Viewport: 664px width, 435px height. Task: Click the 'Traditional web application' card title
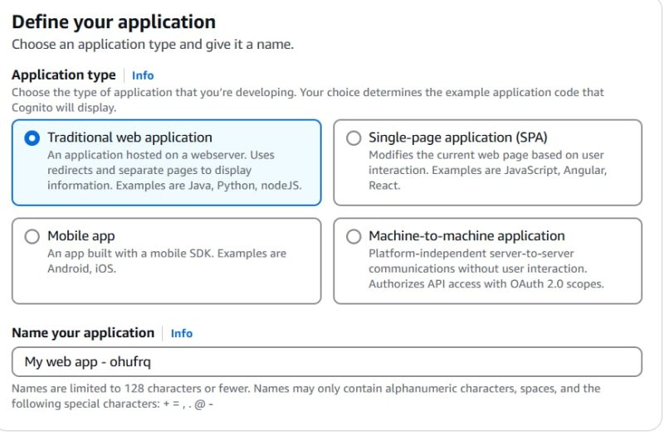pyautogui.click(x=129, y=138)
